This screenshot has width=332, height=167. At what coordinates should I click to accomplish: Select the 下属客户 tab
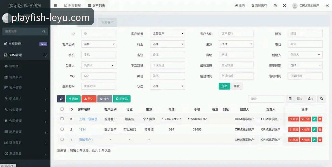point(107,22)
